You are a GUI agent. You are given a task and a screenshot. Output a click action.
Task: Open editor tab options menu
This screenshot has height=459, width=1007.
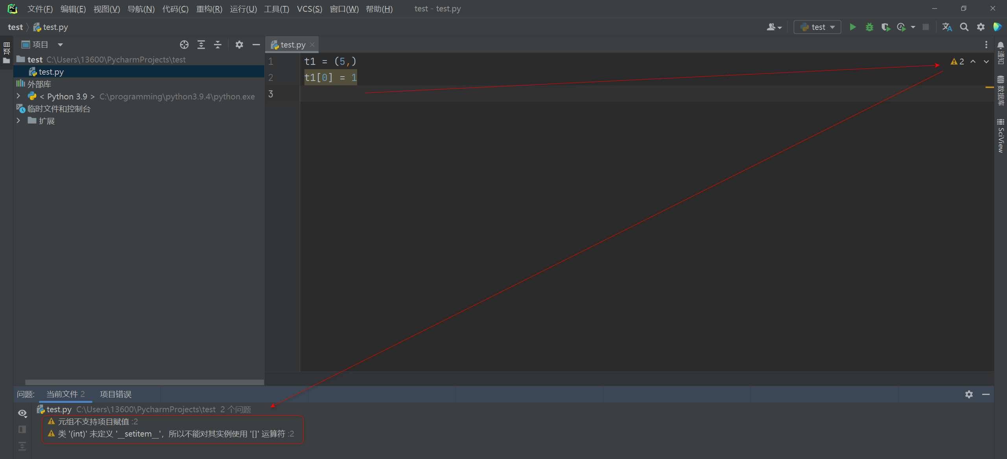pos(986,45)
